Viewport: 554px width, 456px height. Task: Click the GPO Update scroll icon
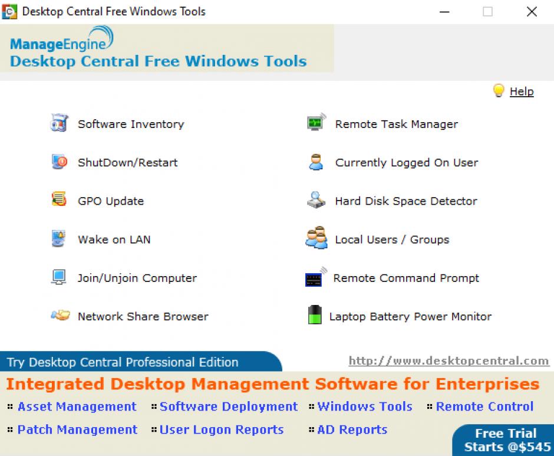(59, 199)
